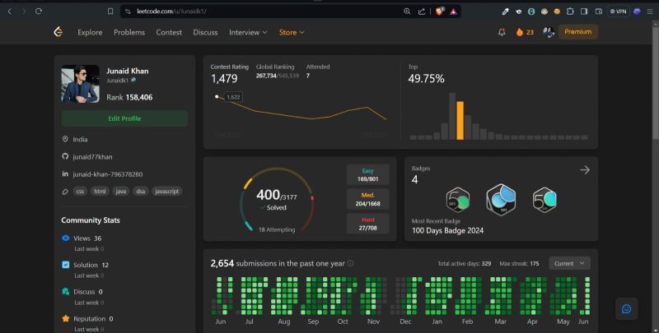
Task: Click the '18 Attempting' label
Action: pos(277,229)
